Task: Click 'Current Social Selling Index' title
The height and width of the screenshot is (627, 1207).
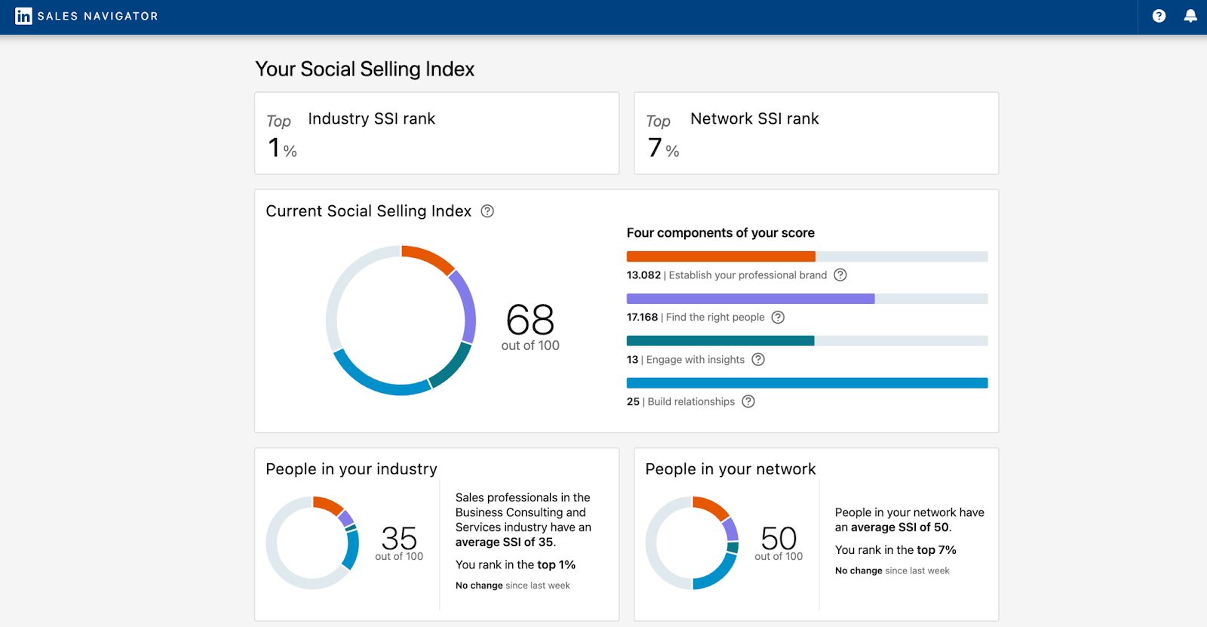Action: tap(369, 211)
